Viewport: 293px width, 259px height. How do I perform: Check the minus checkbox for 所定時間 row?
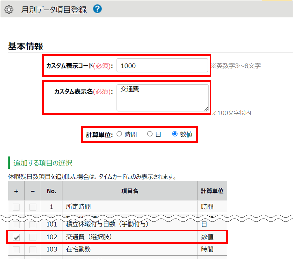(33, 207)
